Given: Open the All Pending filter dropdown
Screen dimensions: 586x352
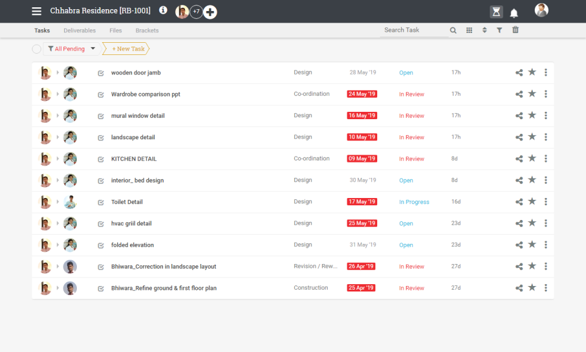Looking at the screenshot, I should 92,48.
